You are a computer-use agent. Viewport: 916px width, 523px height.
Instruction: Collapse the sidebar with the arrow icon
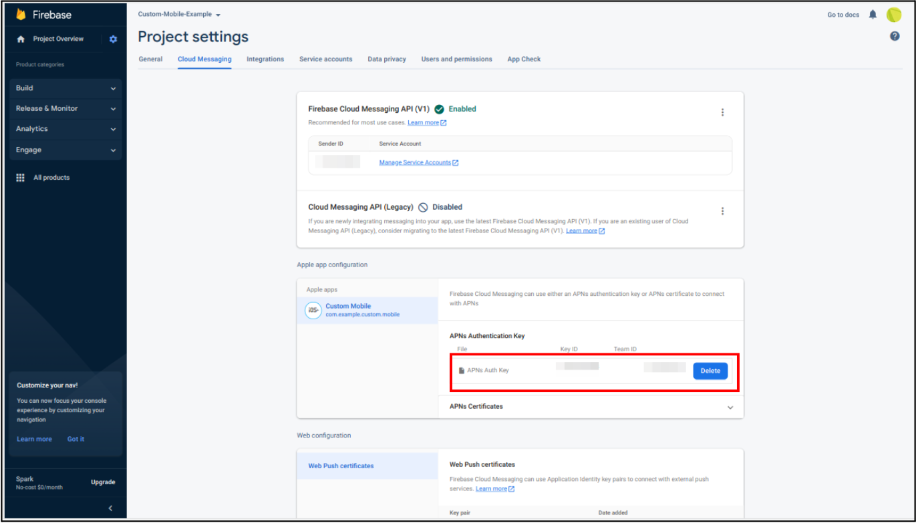coord(110,508)
